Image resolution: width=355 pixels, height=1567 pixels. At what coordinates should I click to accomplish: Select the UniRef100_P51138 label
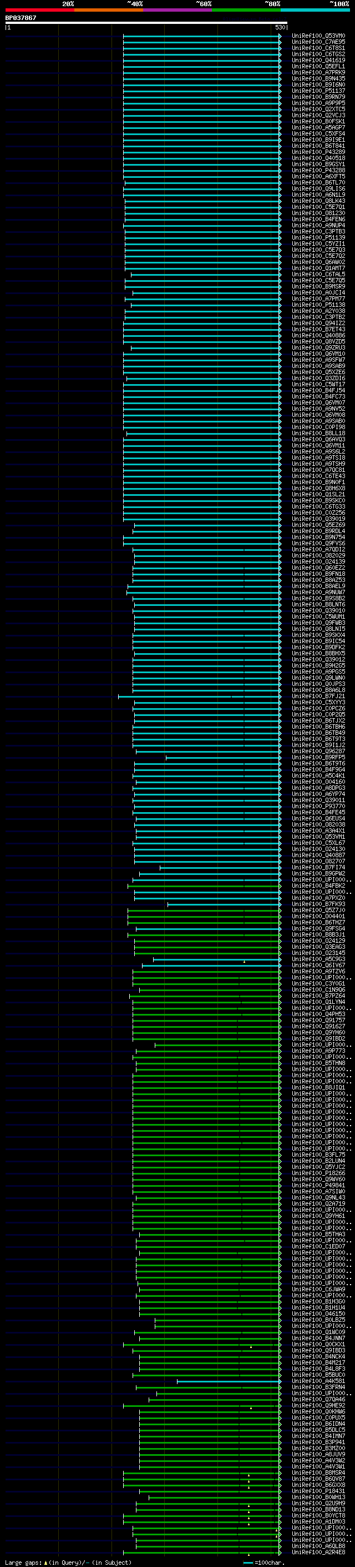318,305
